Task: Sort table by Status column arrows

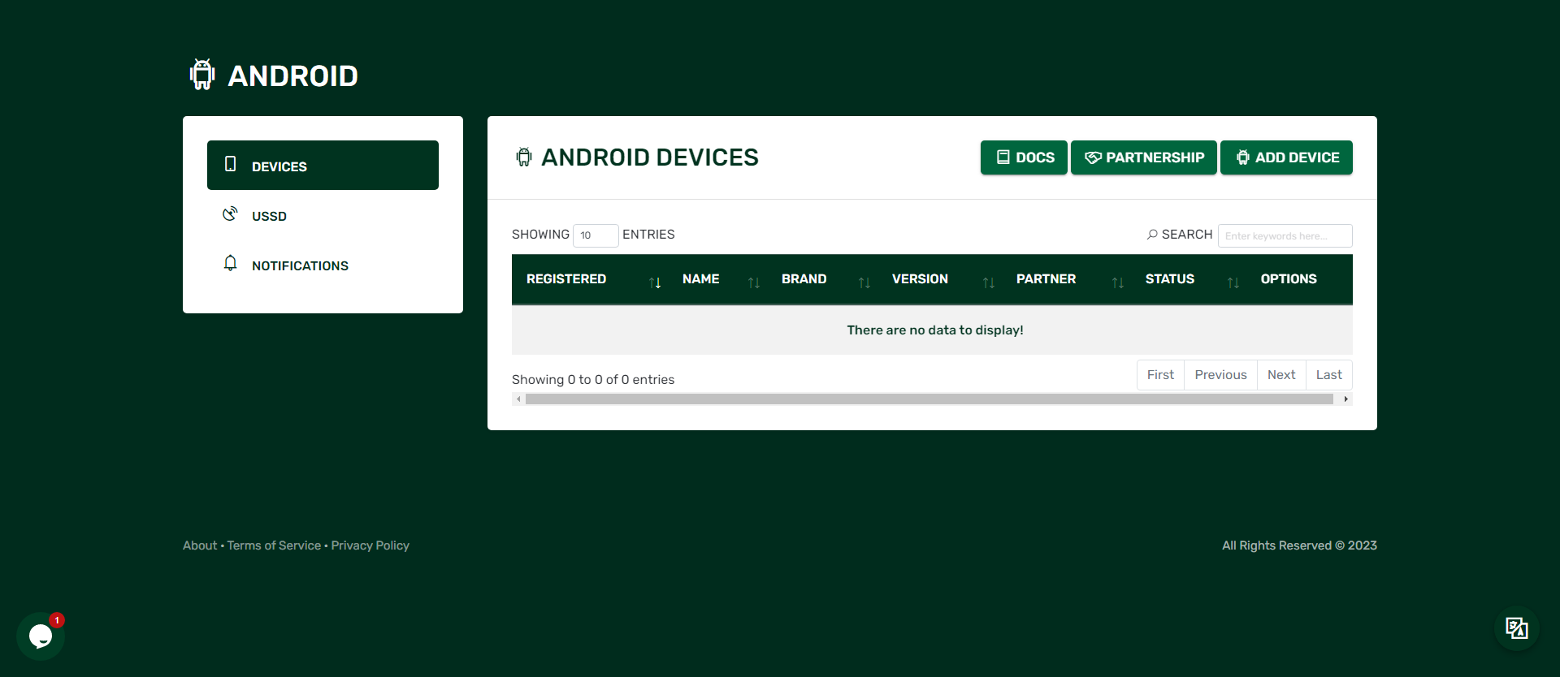Action: (x=1233, y=282)
